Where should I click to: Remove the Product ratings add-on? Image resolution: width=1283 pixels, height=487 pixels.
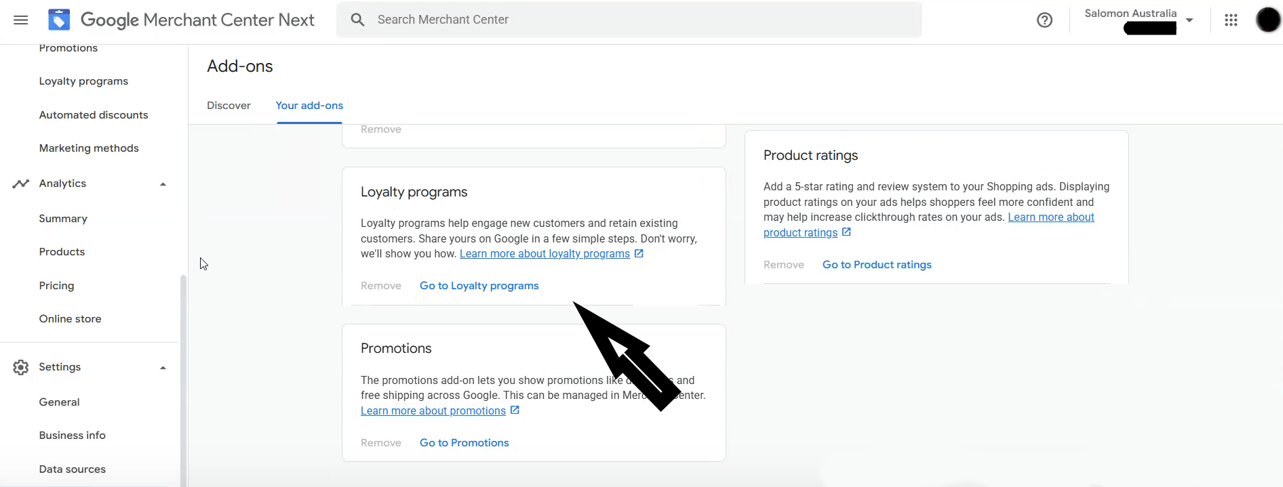(783, 264)
